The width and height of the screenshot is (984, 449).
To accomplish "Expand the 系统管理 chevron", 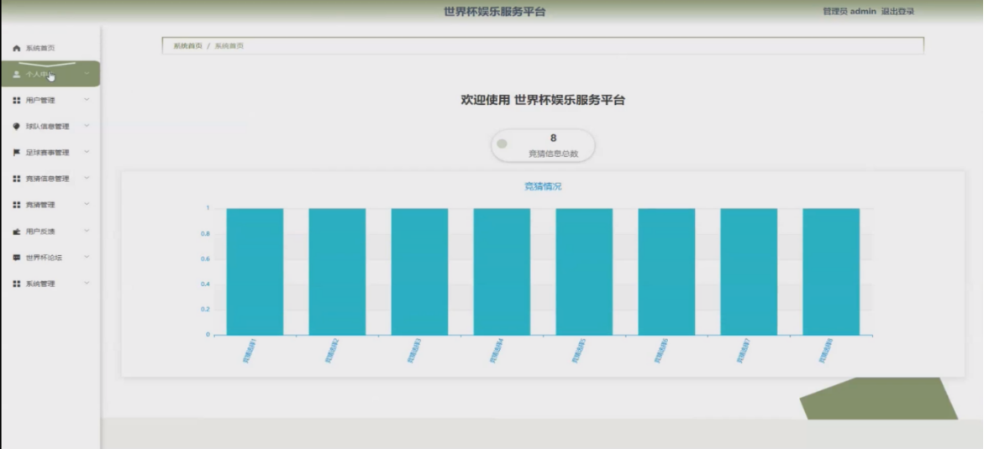I will (x=87, y=284).
